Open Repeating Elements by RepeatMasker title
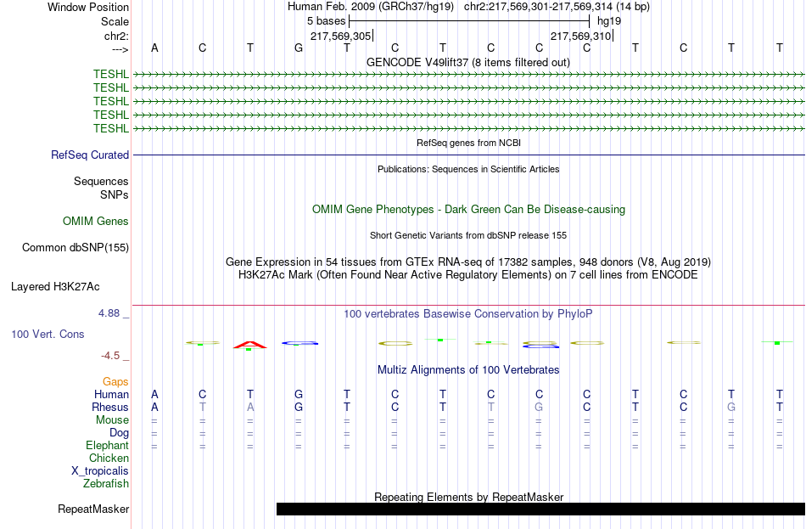Screen dimensions: 806x529 (469, 497)
